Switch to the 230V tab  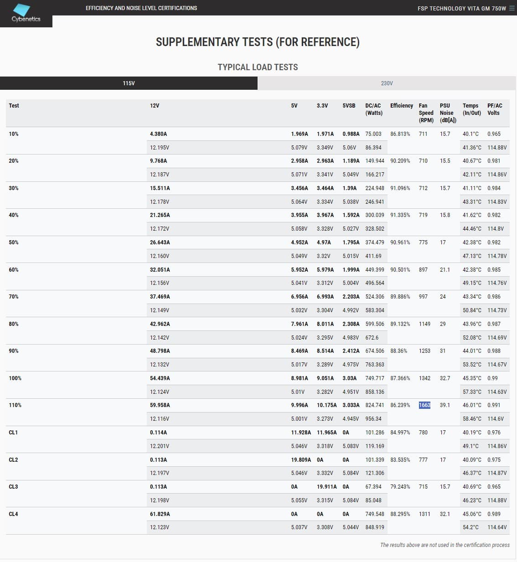pyautogui.click(x=387, y=83)
